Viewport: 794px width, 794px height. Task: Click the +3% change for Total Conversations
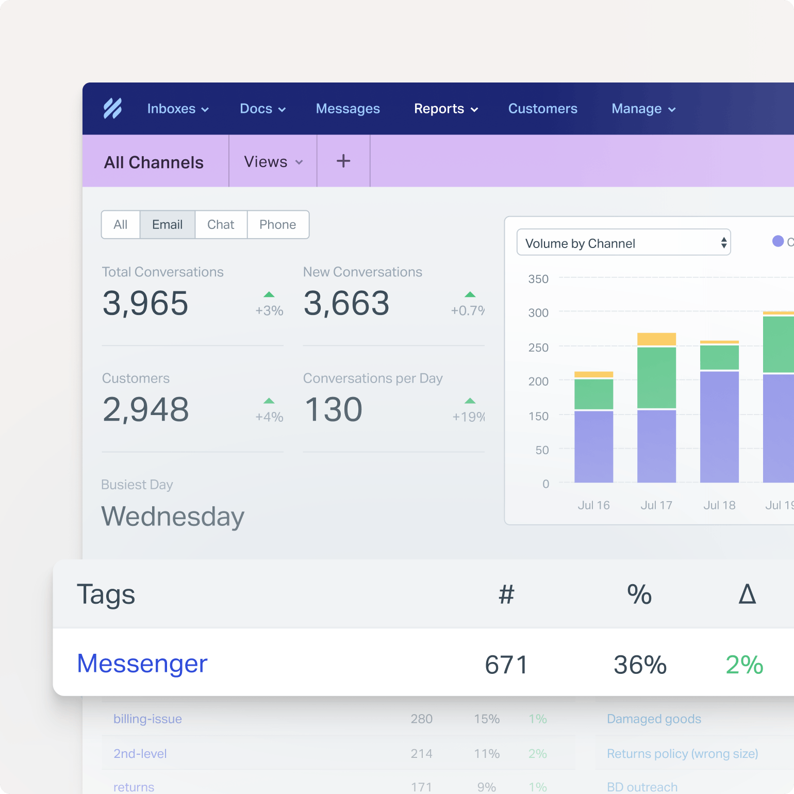click(269, 310)
